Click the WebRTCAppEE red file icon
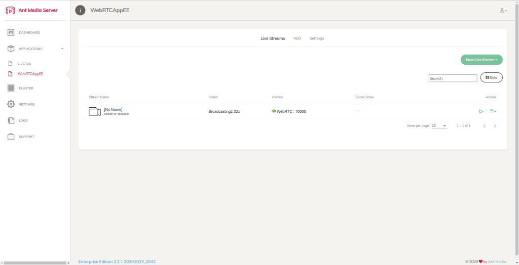 (x=10, y=74)
